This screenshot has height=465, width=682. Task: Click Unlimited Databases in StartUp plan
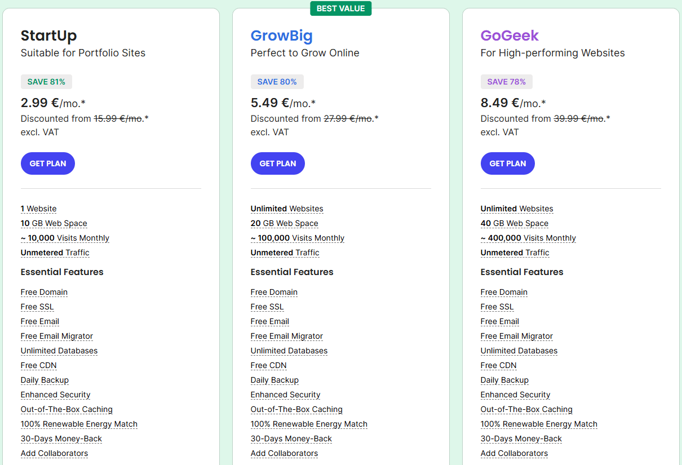59,351
